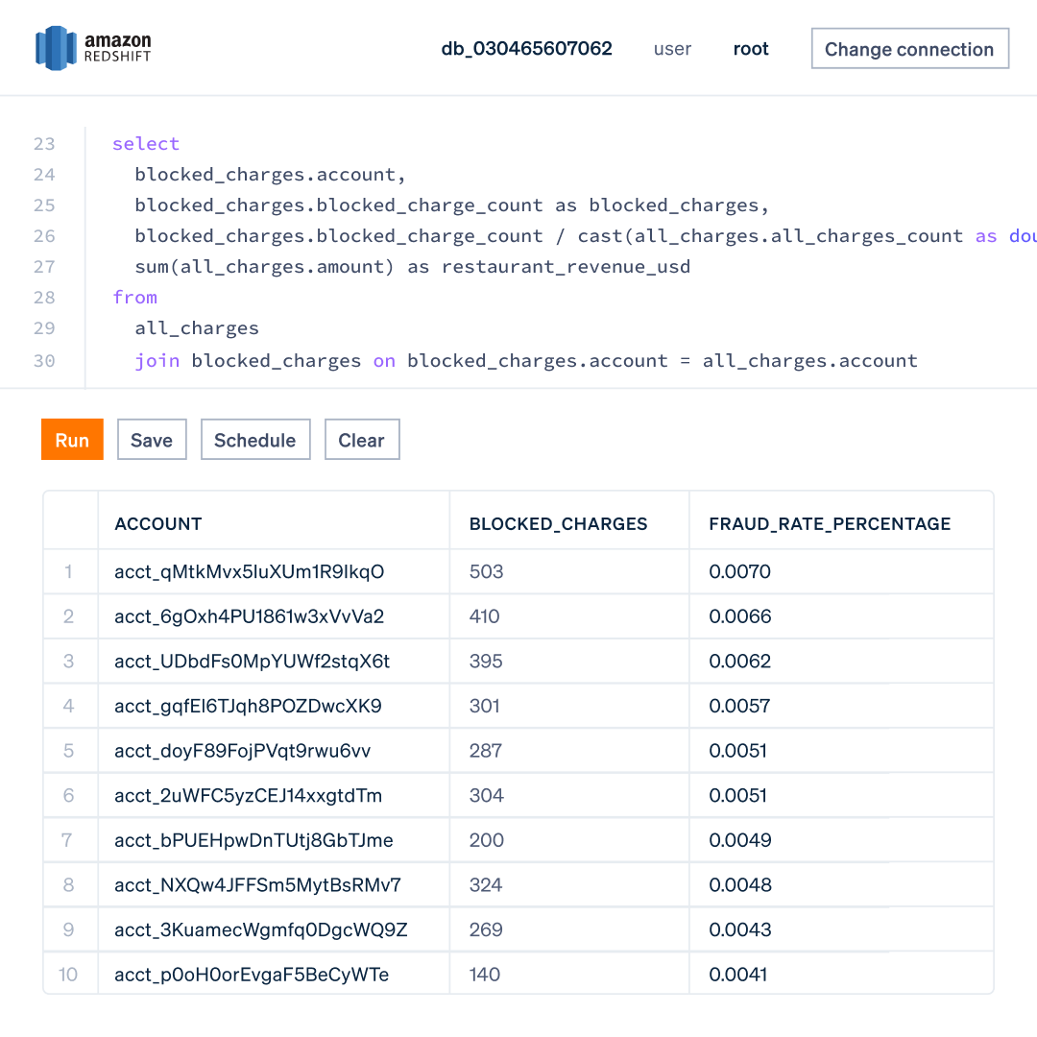
Task: Click fraud rate value 0.0062
Action: (739, 662)
